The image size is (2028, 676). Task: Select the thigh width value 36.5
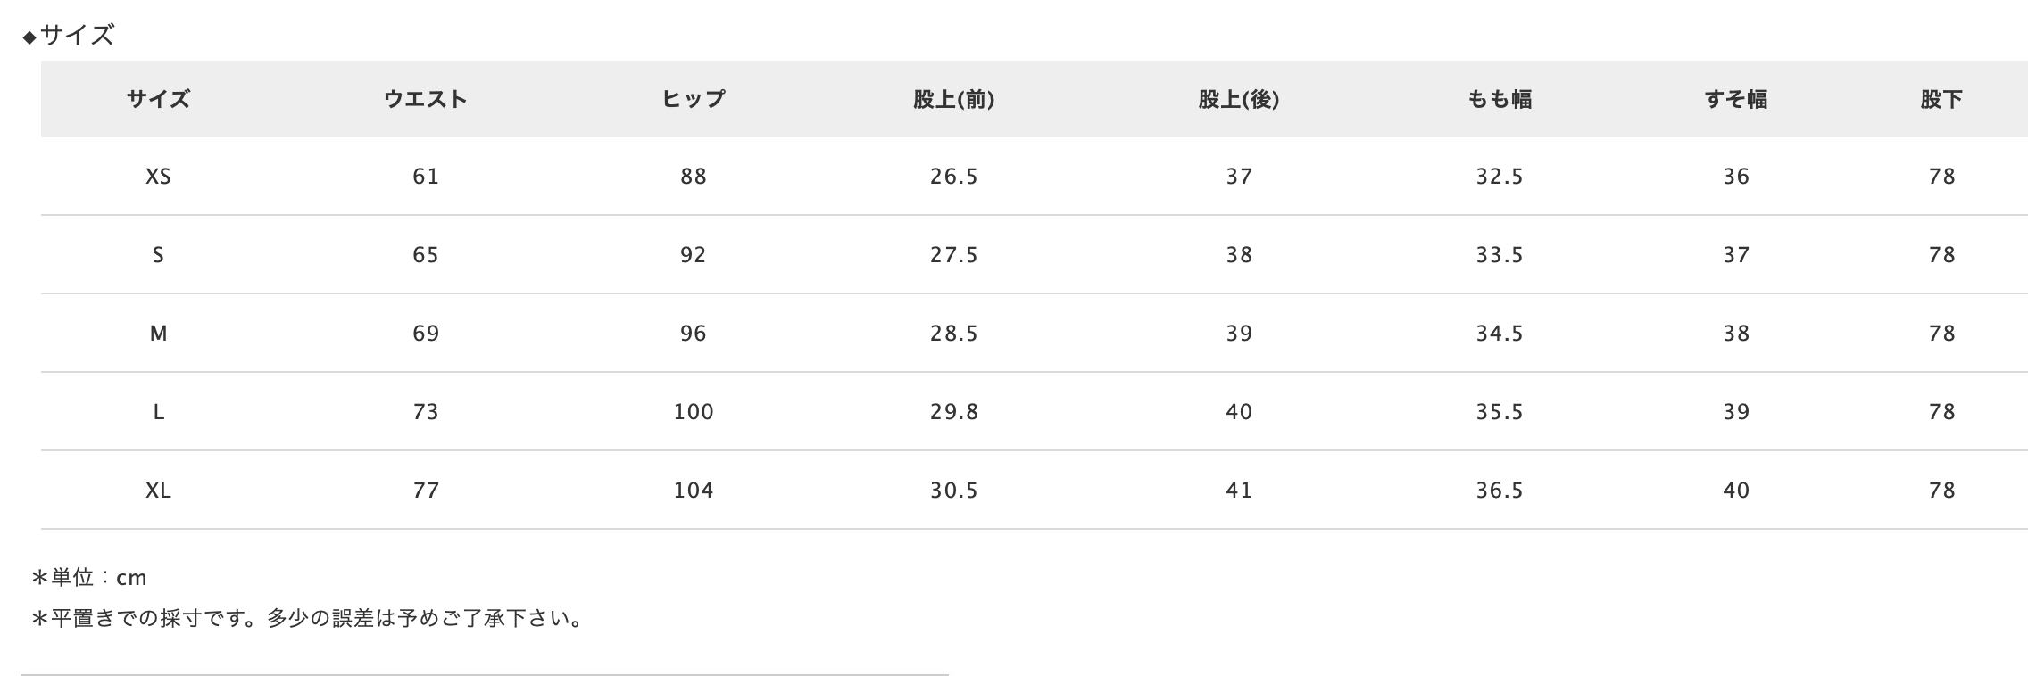point(1500,491)
